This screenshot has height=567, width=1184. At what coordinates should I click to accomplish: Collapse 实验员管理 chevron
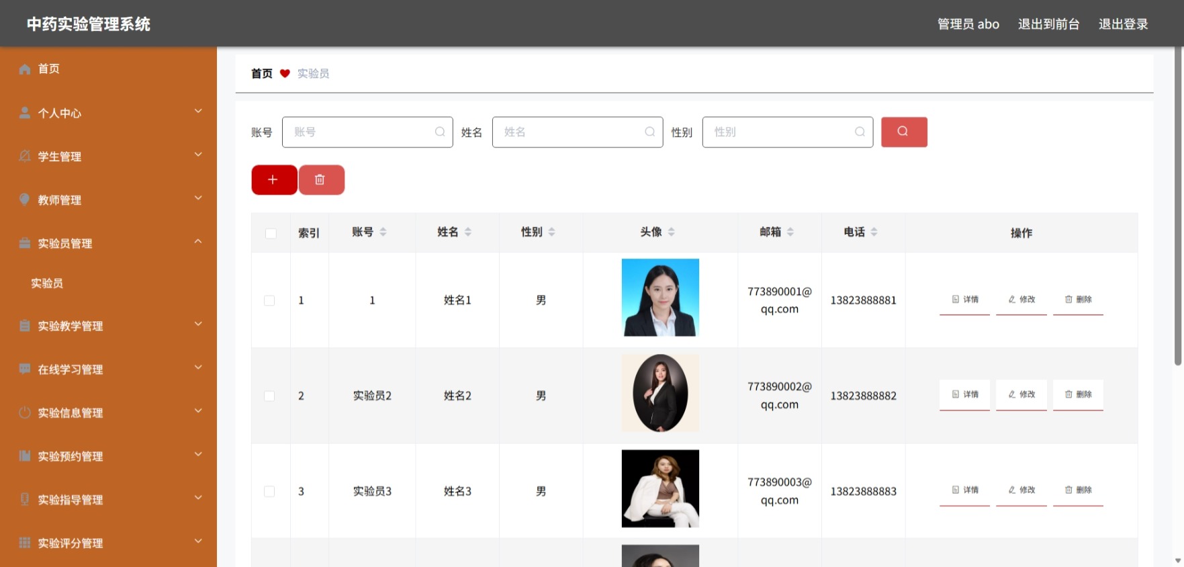[x=198, y=241]
